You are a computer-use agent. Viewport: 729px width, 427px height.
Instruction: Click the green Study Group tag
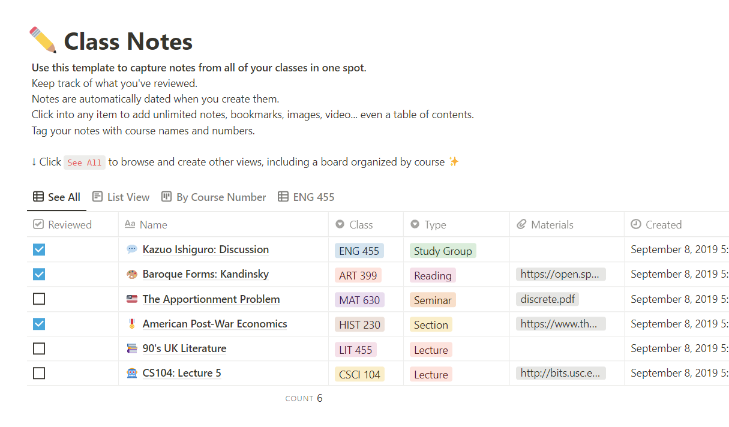click(x=442, y=250)
